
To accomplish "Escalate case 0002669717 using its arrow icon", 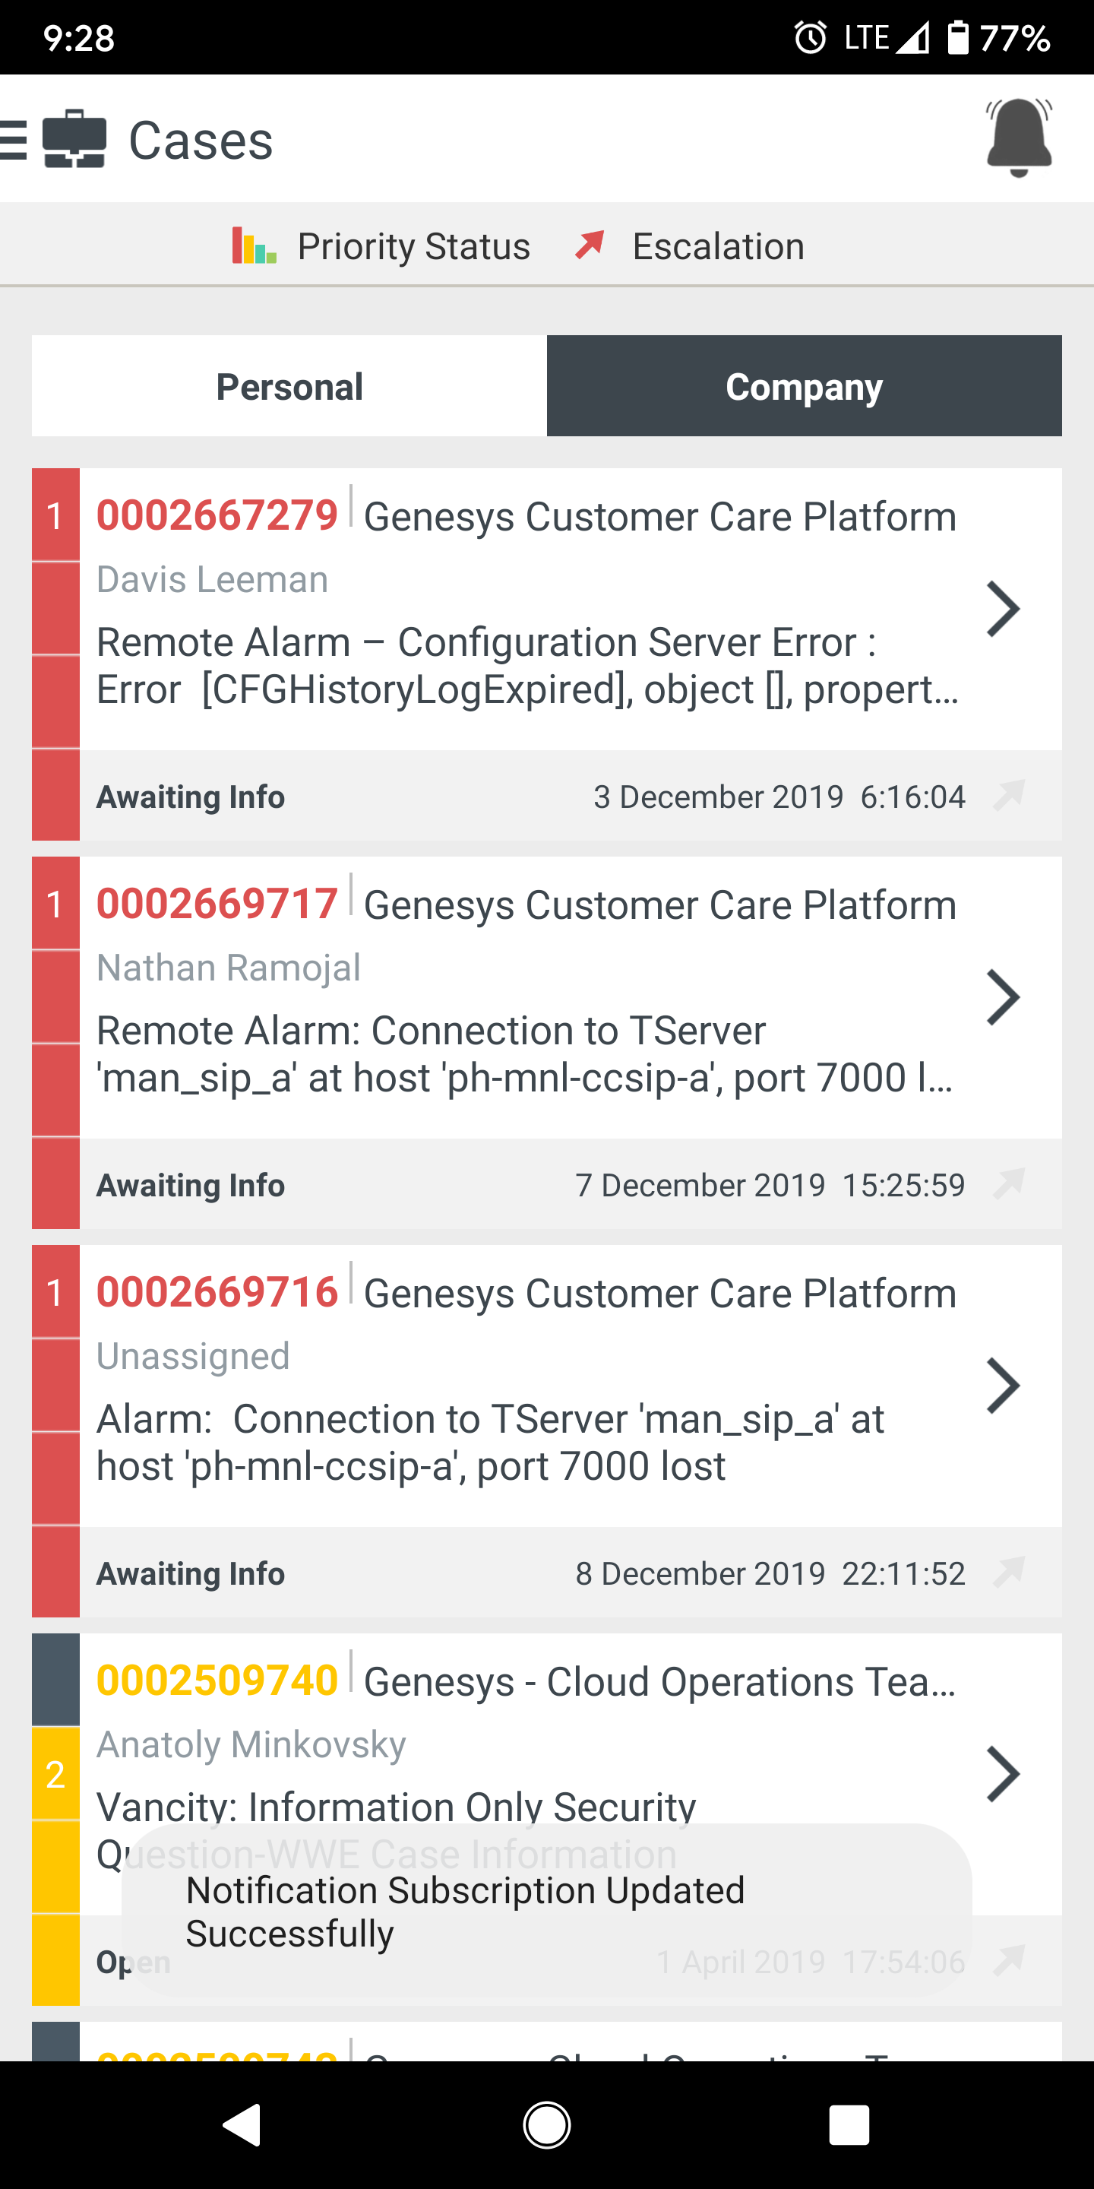I will pos(1009,1183).
